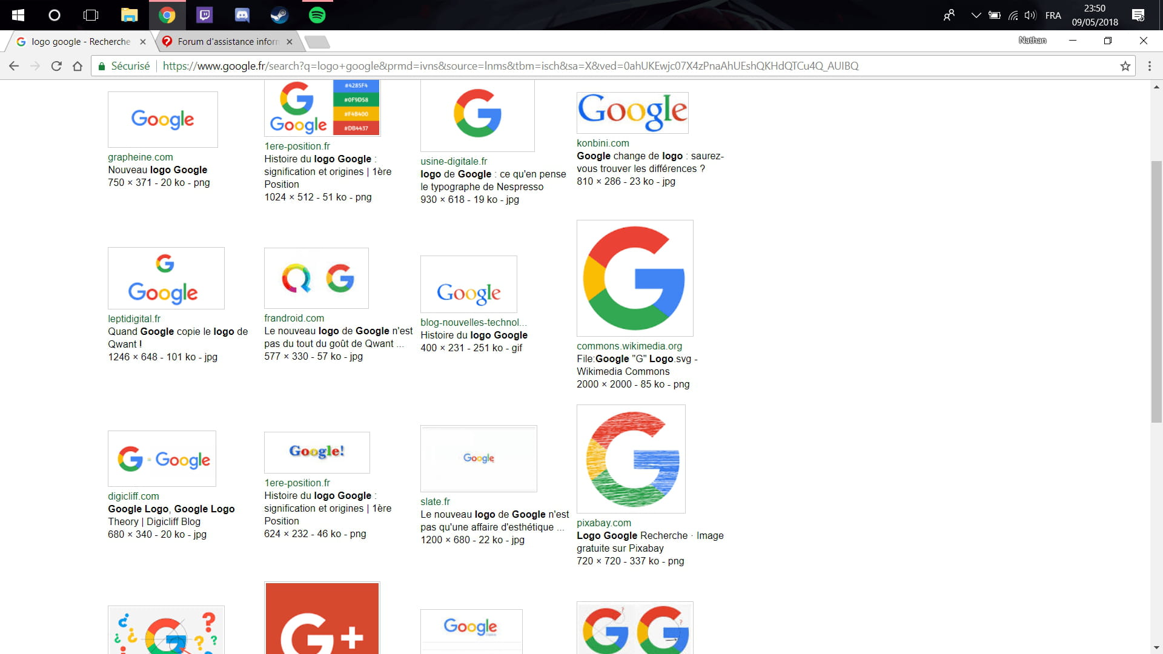The height and width of the screenshot is (654, 1163).
Task: Open the red Google+ logo image
Action: click(x=322, y=618)
